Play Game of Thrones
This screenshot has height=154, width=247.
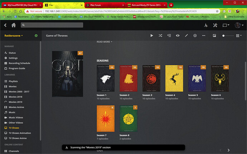(x=152, y=36)
